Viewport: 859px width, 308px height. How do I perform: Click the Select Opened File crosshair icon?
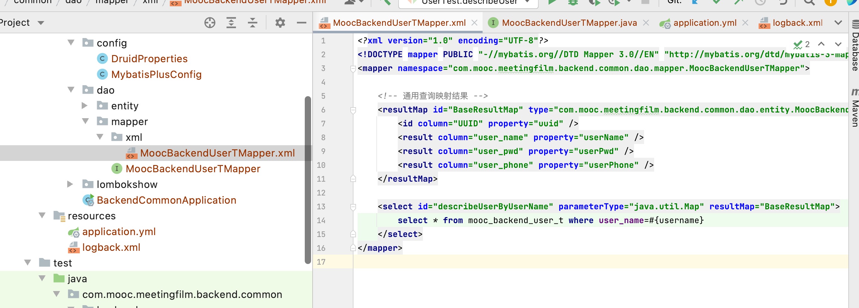210,23
